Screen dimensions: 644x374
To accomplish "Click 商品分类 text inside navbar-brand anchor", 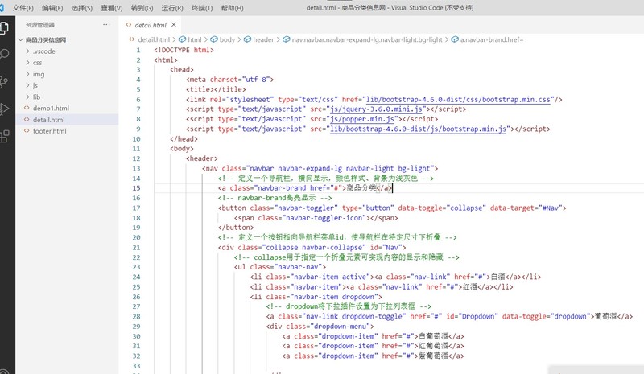I will pyautogui.click(x=361, y=188).
